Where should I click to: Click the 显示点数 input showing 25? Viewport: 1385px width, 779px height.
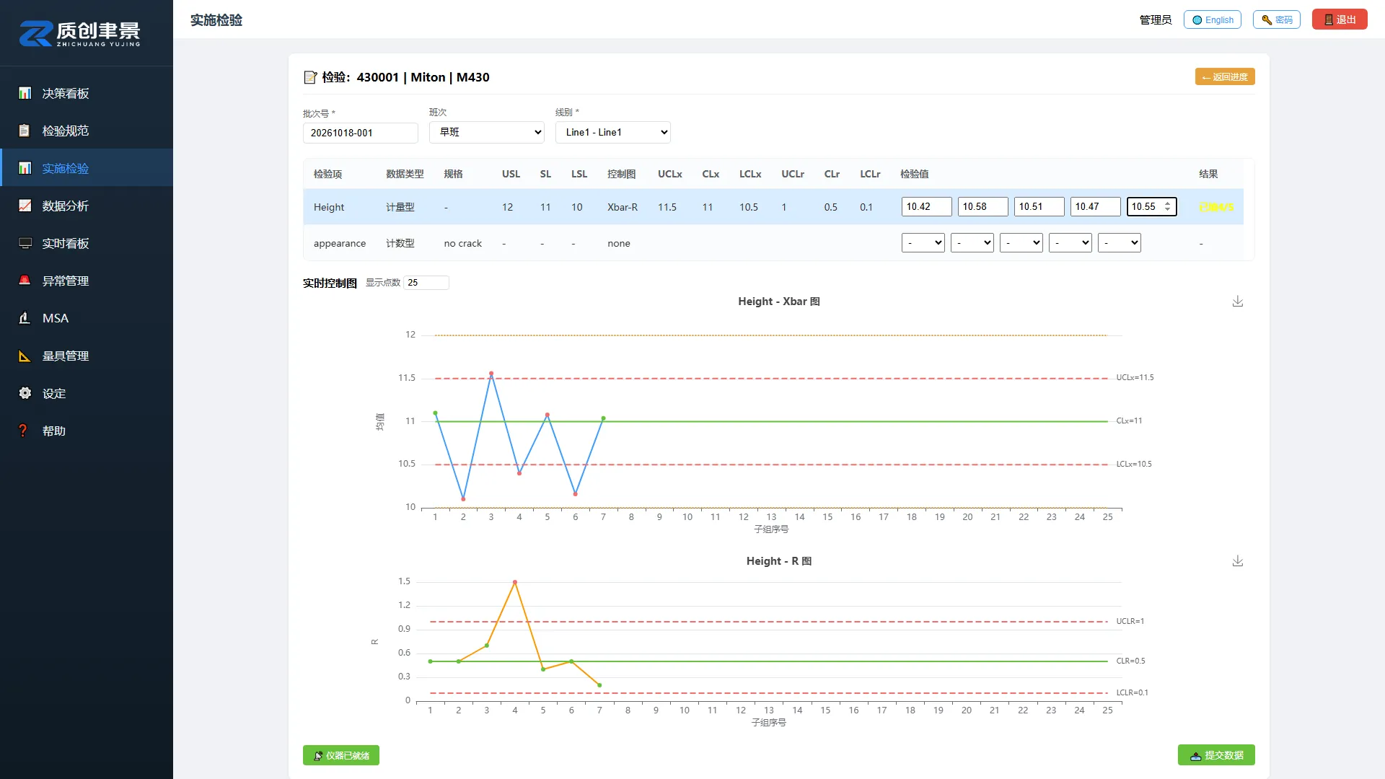coord(426,283)
